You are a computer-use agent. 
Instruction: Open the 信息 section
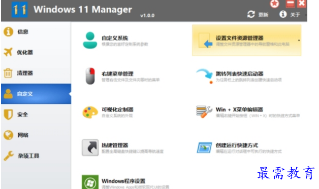(x=36, y=32)
